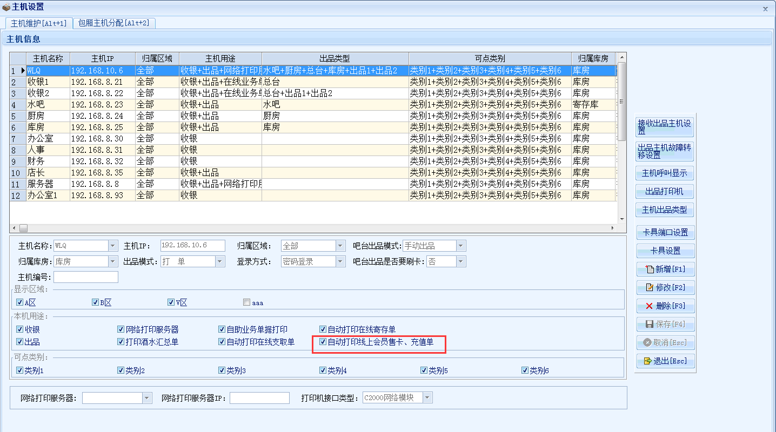This screenshot has width=776, height=432.
Task: Toggle the 类别4 checkbox
Action: click(x=323, y=370)
